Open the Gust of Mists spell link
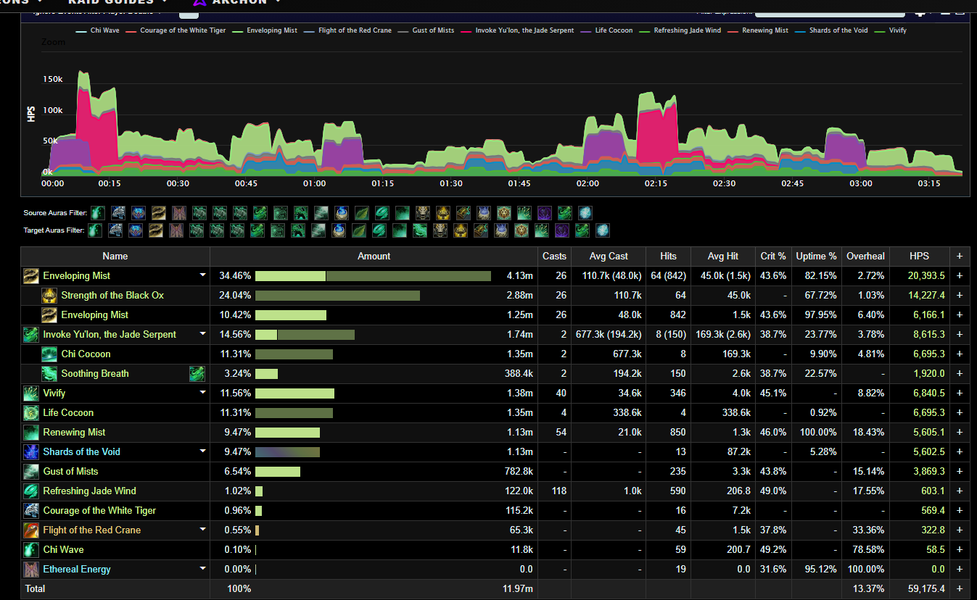 click(x=70, y=471)
